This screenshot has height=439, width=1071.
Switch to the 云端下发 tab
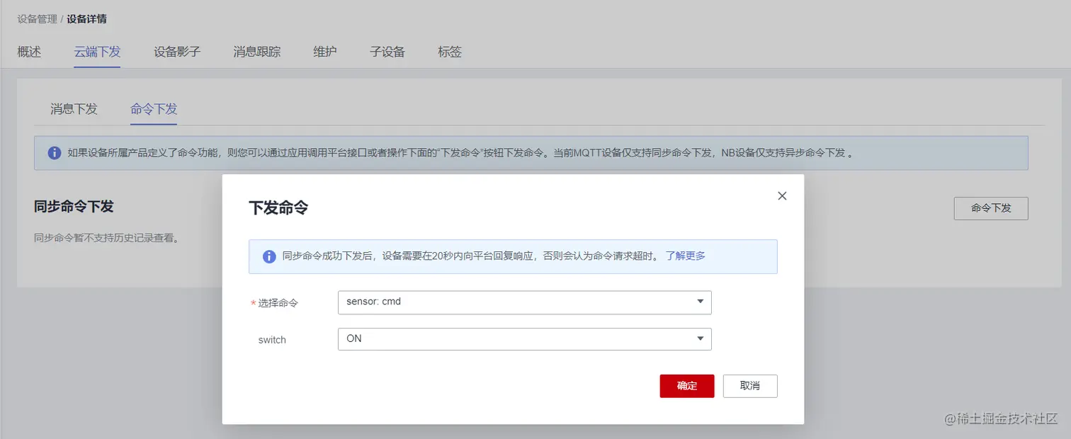97,52
